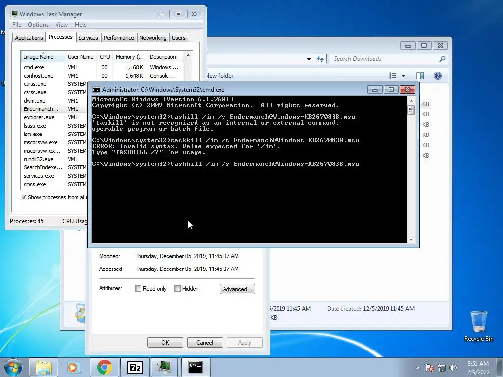Sort processes by Memory column
The image size is (503, 377).
pyautogui.click(x=130, y=57)
